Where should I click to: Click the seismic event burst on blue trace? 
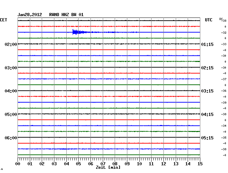click(80, 32)
